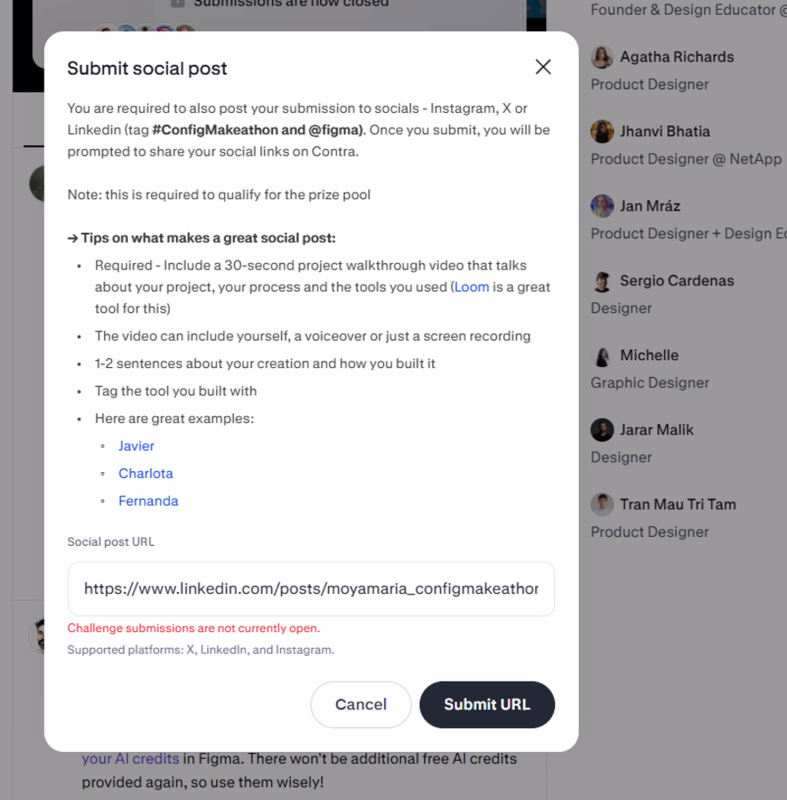The width and height of the screenshot is (787, 800).
Task: Click Jarar Malik's profile avatar
Action: pyautogui.click(x=602, y=429)
